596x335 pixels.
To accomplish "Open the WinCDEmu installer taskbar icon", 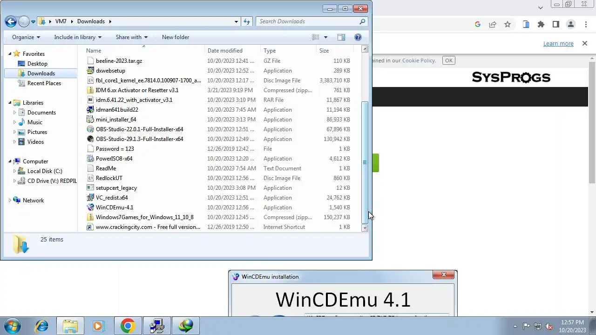I will [x=157, y=326].
